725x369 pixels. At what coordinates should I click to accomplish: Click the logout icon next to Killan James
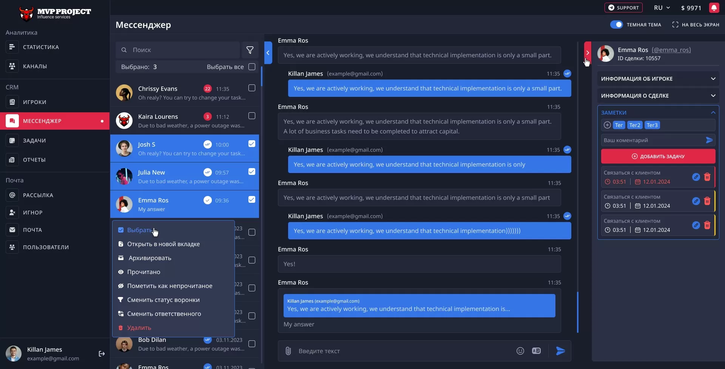tap(102, 354)
